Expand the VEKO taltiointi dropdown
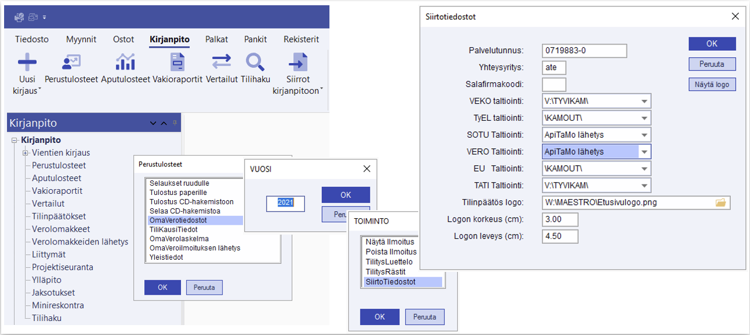The image size is (750, 335). (x=644, y=101)
